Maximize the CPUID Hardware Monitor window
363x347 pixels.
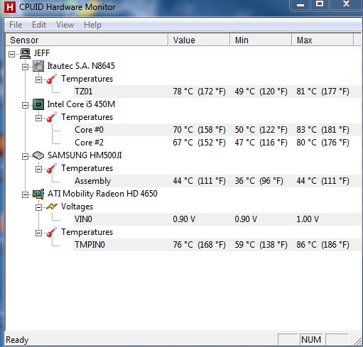click(320, 4)
